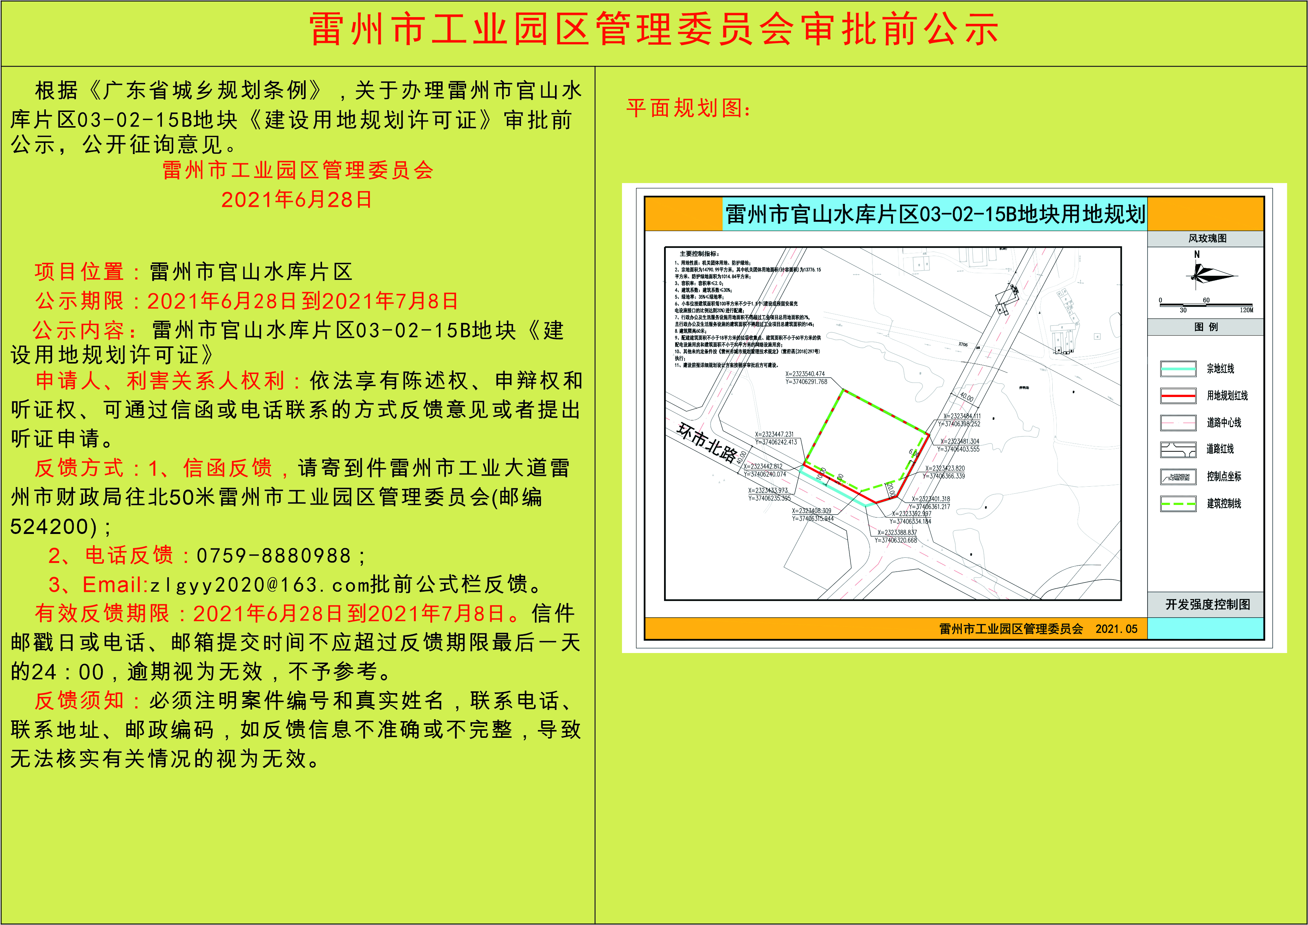Click the legend label 建筑控制线
This screenshot has width=1308, height=925.
pyautogui.click(x=1224, y=503)
